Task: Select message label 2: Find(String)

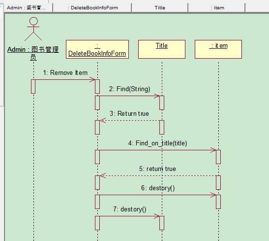Action: pyautogui.click(x=129, y=89)
